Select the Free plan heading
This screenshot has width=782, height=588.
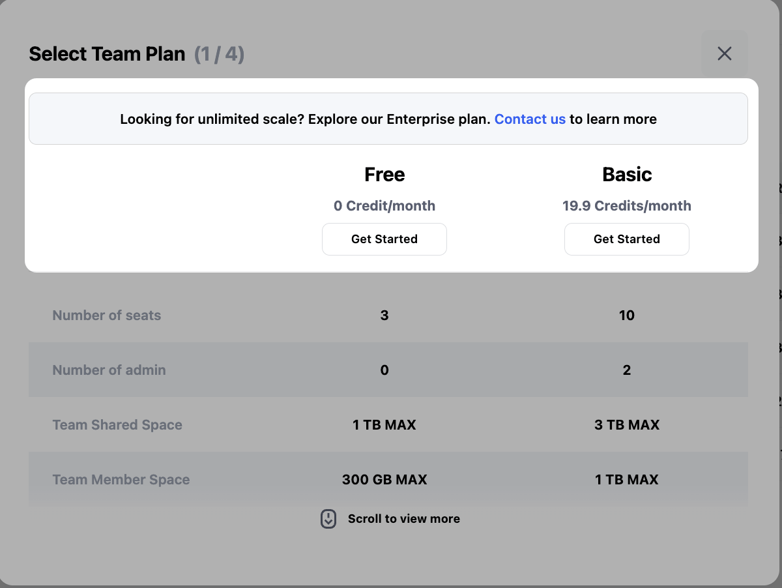click(384, 175)
